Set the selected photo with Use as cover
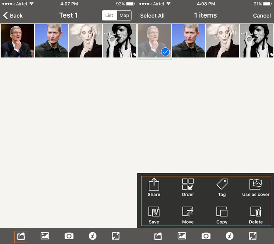Image resolution: width=274 pixels, height=244 pixels. point(256,187)
